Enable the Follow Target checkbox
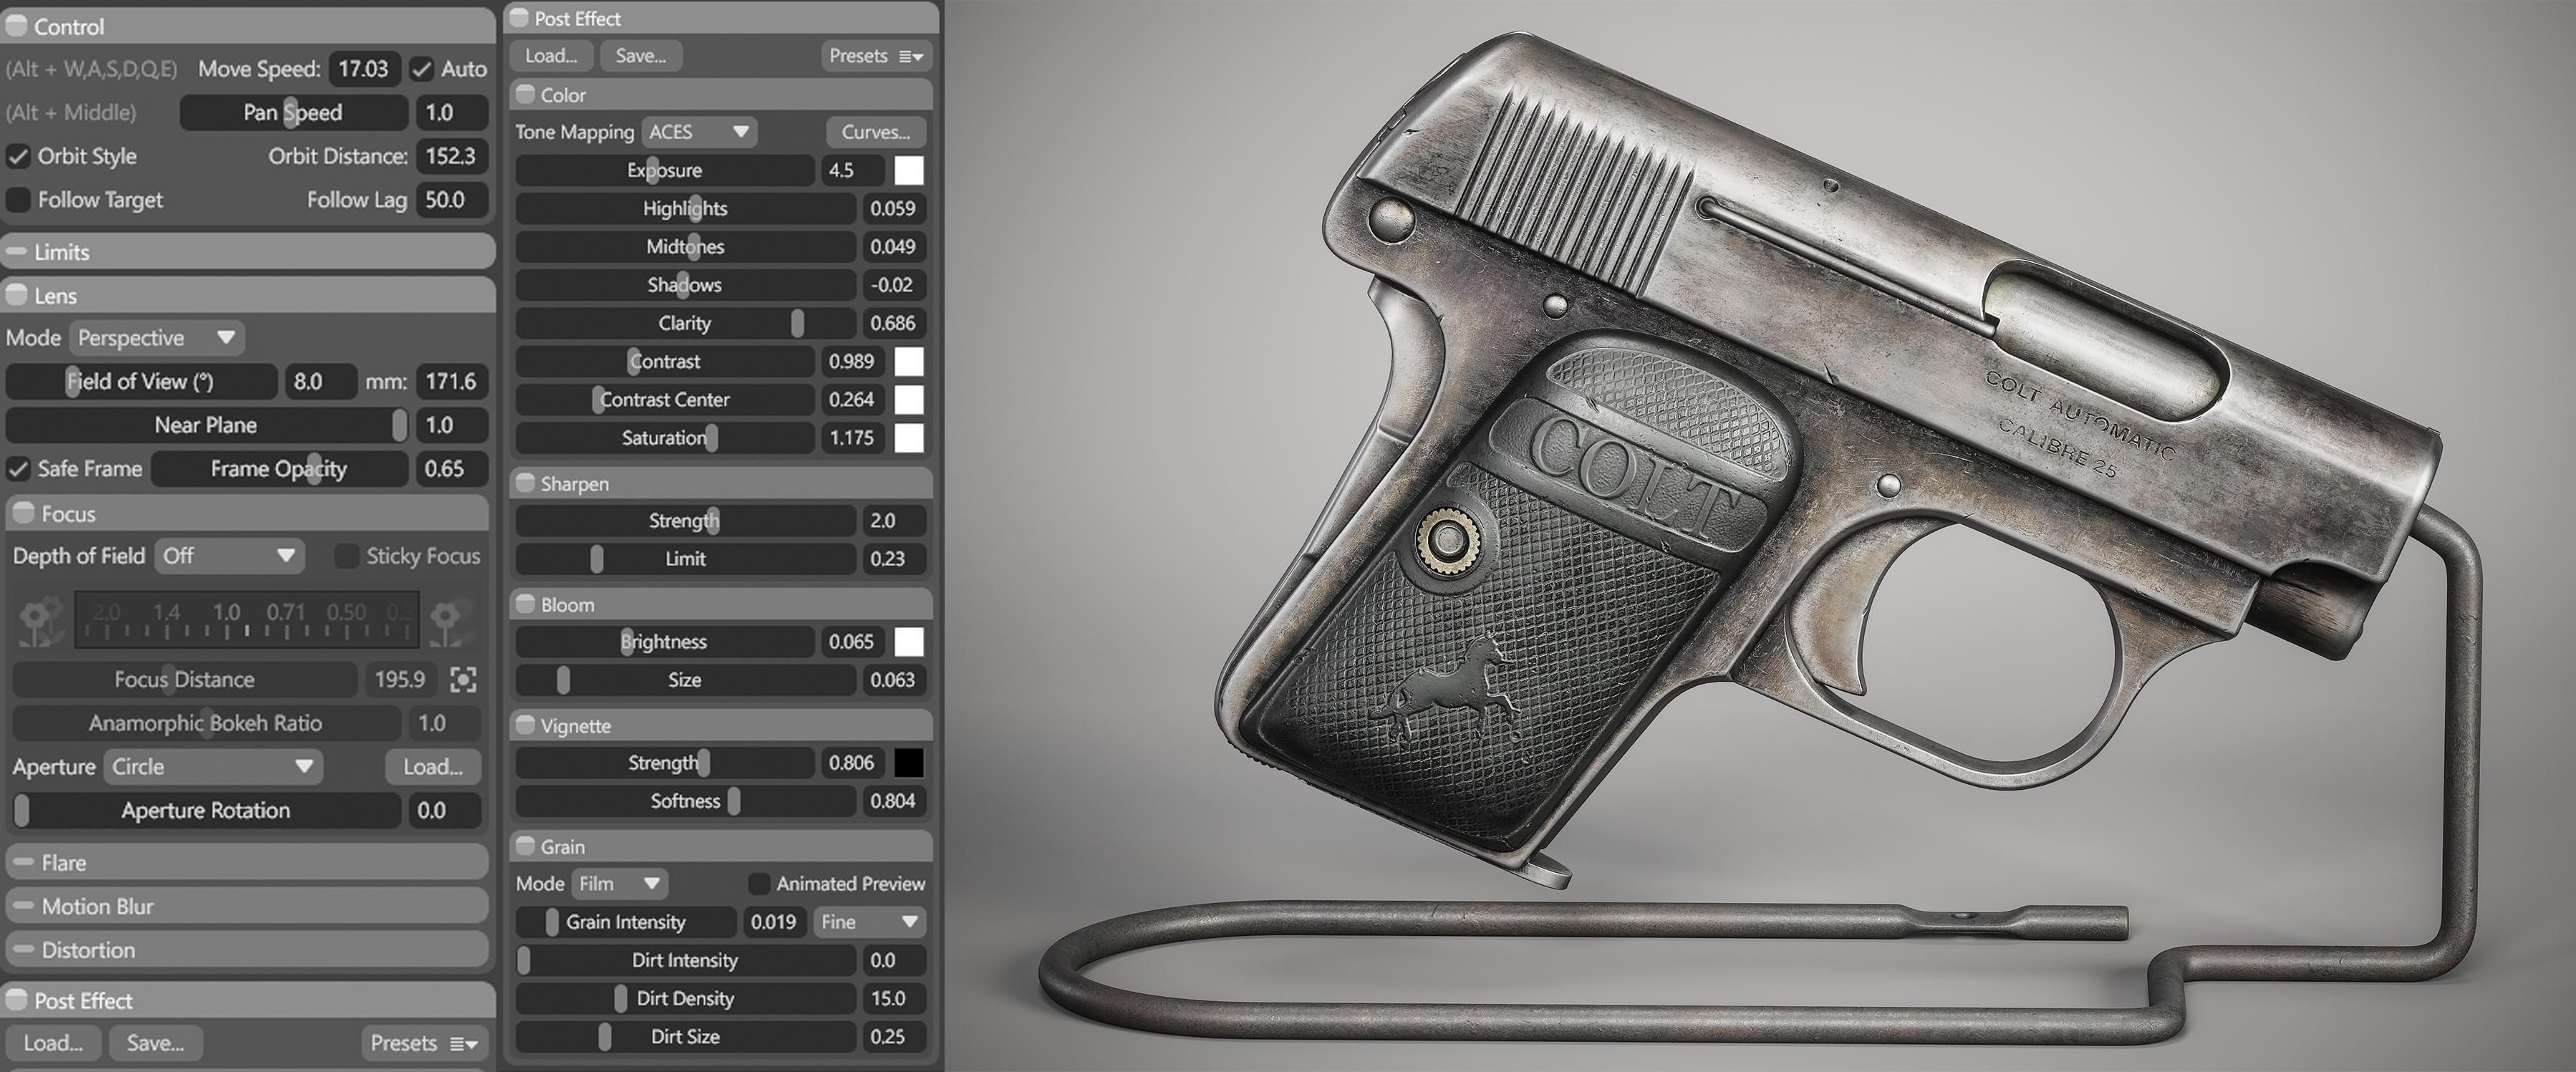This screenshot has width=2576, height=1072. 18,200
